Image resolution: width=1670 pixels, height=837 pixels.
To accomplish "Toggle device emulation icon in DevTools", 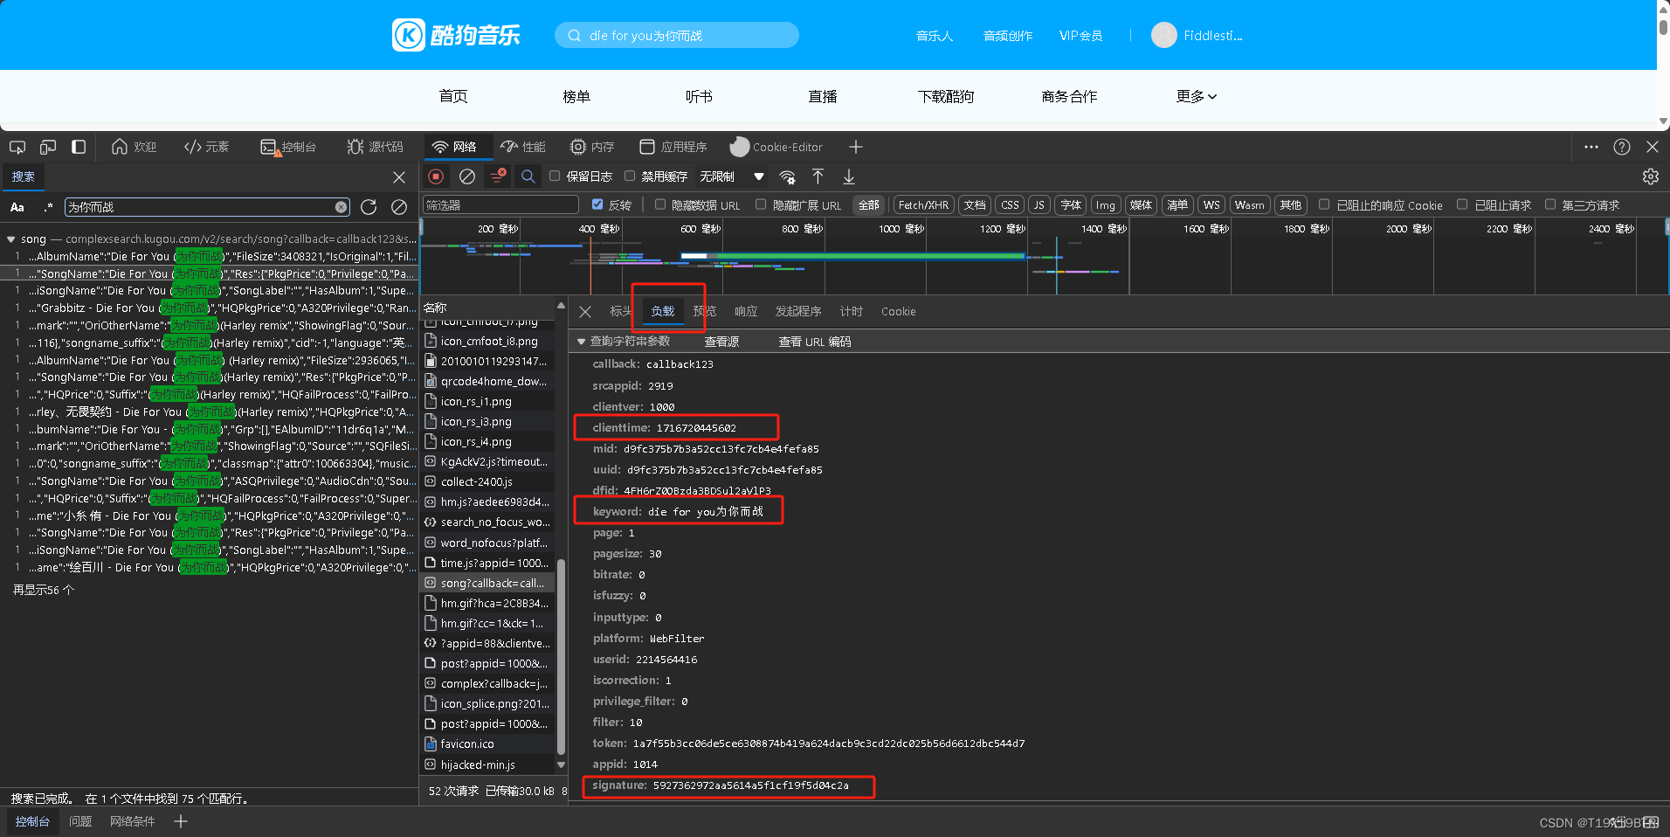I will (48, 147).
